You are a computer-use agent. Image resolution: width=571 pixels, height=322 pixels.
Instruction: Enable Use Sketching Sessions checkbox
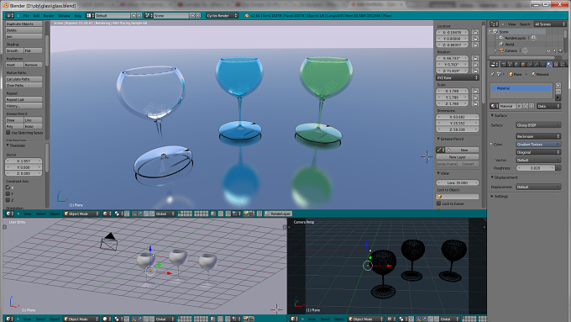click(x=8, y=133)
